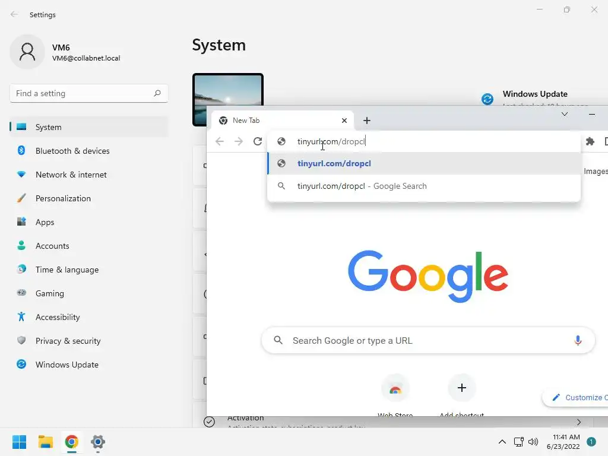Open volume tray icon
This screenshot has height=456, width=608.
533,442
